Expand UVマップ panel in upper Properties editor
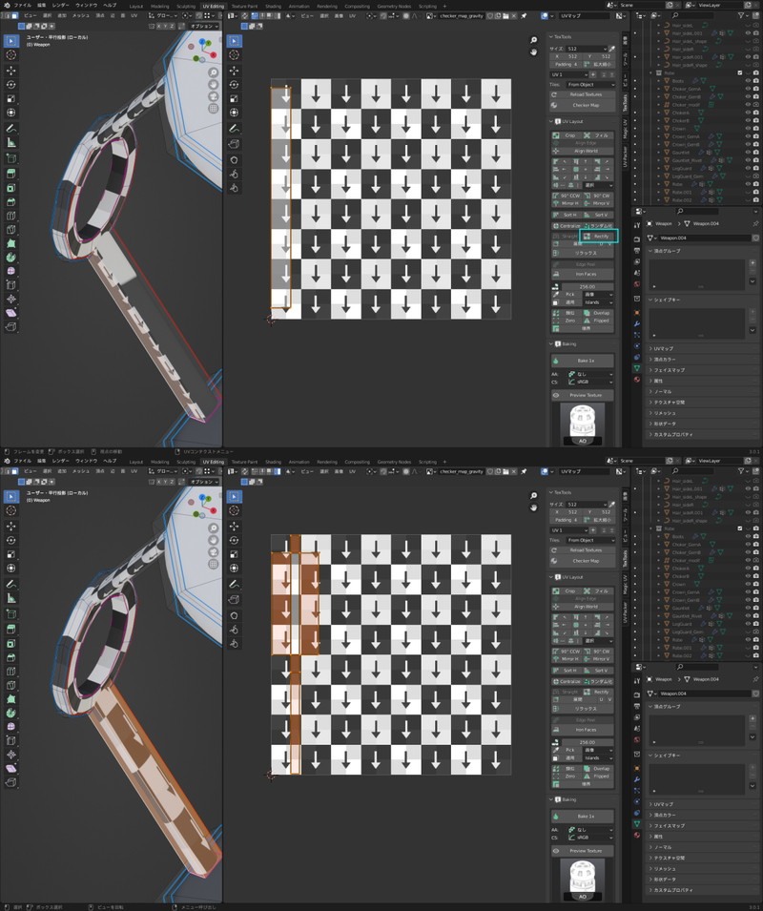 (701, 348)
